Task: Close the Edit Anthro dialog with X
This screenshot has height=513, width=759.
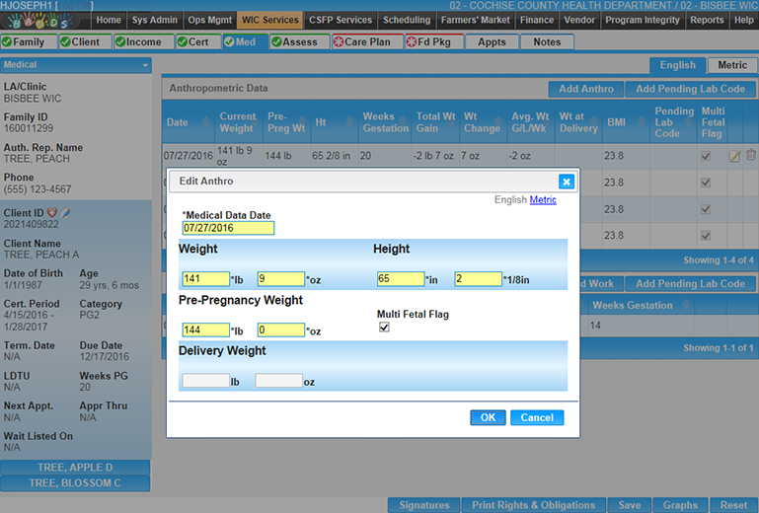Action: coord(566,182)
